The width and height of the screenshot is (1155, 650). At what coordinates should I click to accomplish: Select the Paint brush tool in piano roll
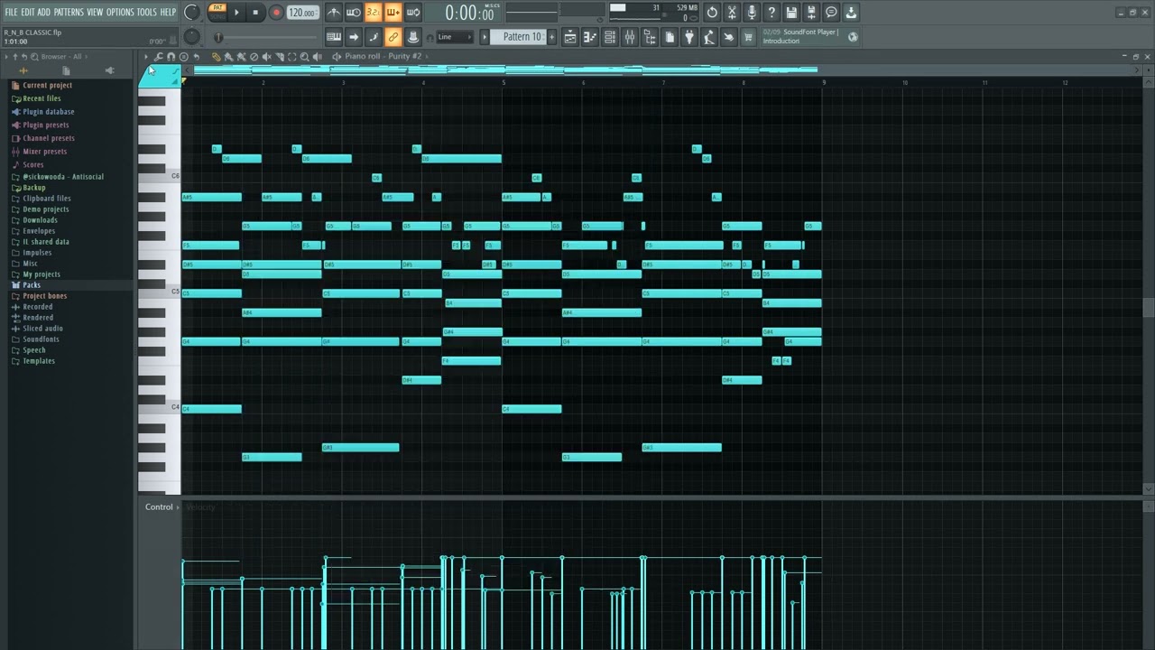tap(229, 56)
